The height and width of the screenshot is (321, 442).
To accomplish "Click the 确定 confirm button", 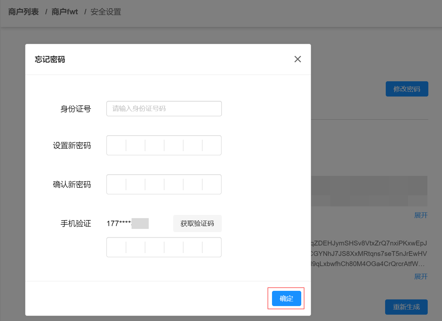I will click(x=286, y=298).
